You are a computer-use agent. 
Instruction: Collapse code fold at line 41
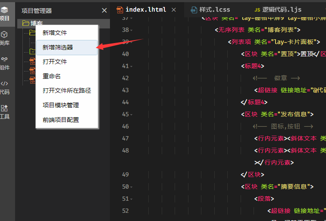(131, 66)
